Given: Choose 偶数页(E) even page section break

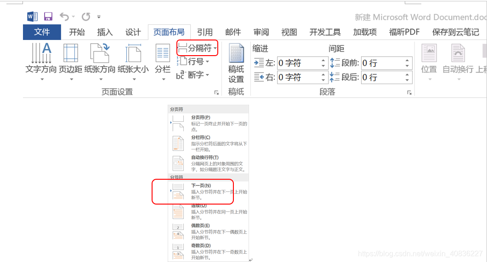Looking at the screenshot, I should (x=209, y=232).
